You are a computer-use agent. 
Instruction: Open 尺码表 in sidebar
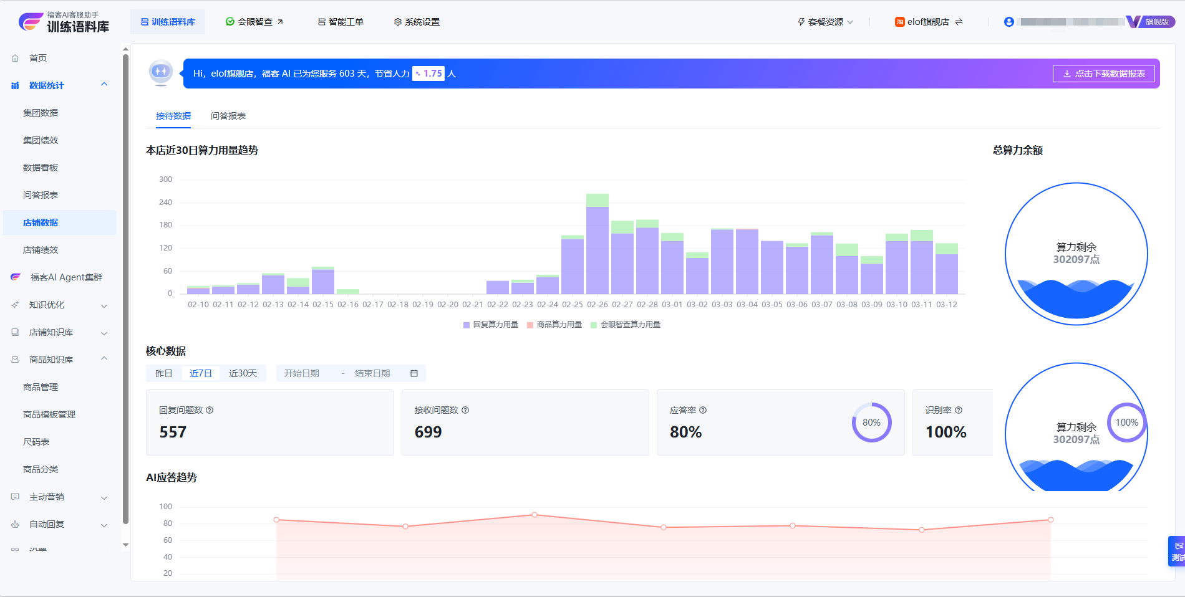tap(36, 442)
